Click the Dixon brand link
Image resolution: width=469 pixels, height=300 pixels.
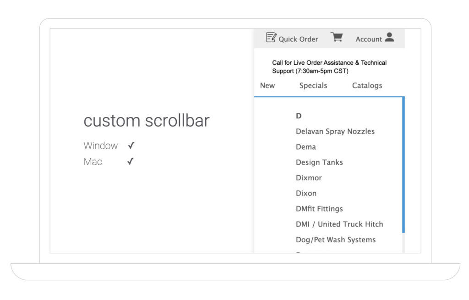pyautogui.click(x=306, y=193)
